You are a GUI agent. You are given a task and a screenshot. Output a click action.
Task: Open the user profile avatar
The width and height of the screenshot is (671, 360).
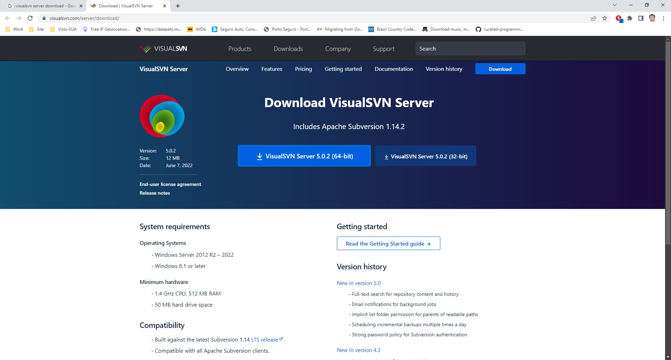pyautogui.click(x=652, y=18)
